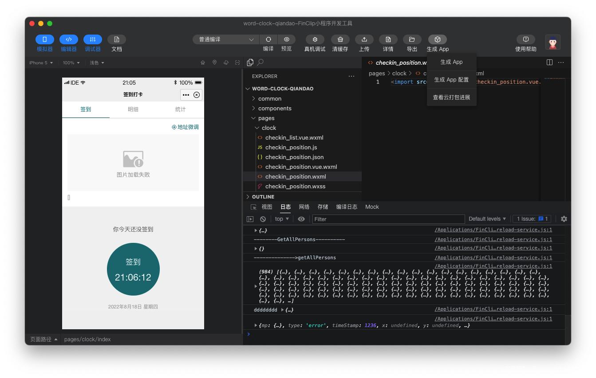Click the 上传 upload icon
Viewport: 596px width, 378px height.
[364, 39]
